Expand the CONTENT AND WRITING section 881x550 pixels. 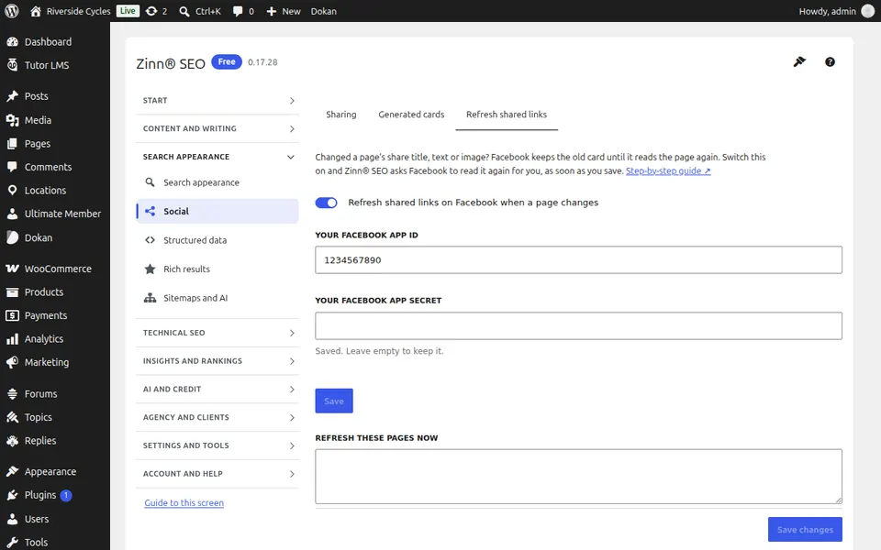point(217,128)
